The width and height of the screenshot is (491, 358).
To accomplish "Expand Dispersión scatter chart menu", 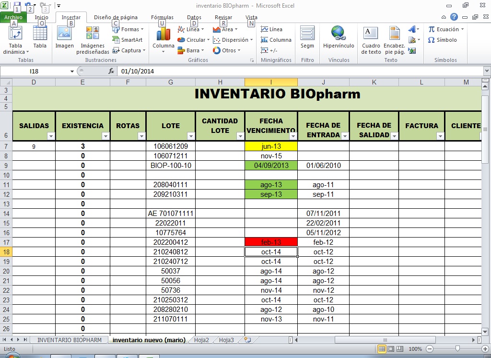I will [233, 40].
